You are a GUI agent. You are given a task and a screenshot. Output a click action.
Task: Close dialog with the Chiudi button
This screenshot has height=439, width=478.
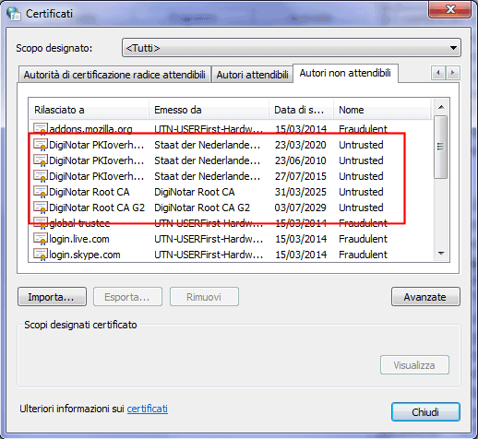point(425,411)
